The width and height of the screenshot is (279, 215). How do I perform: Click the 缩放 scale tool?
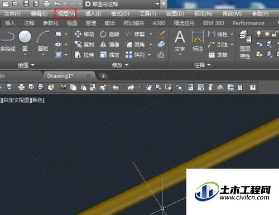point(109,55)
